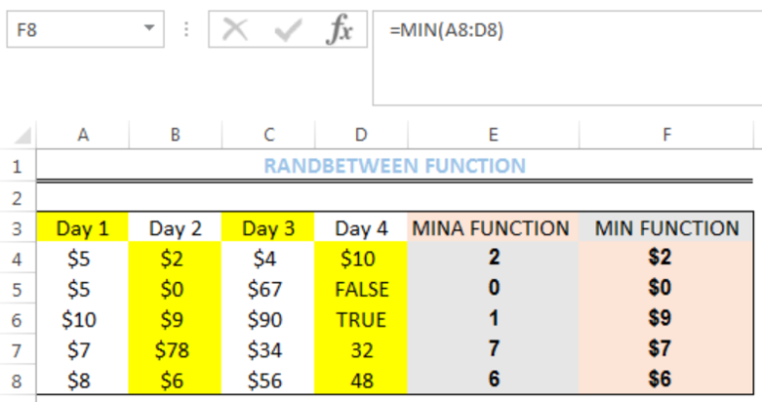Select the MINA FUNCTION header cell
The width and height of the screenshot is (762, 402).
coord(493,227)
